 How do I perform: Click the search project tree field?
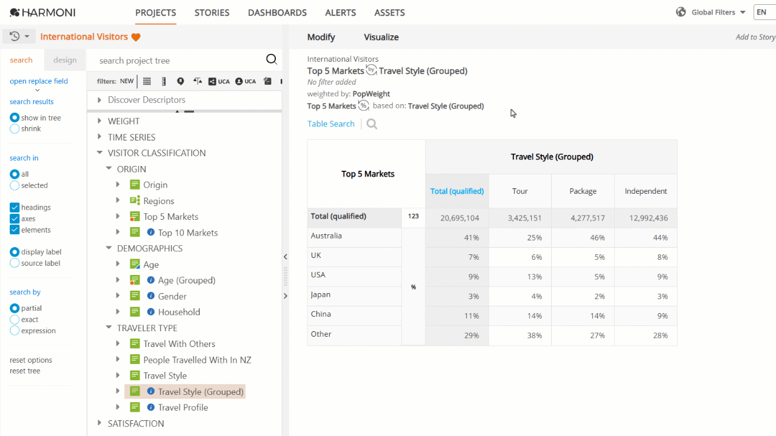point(176,60)
